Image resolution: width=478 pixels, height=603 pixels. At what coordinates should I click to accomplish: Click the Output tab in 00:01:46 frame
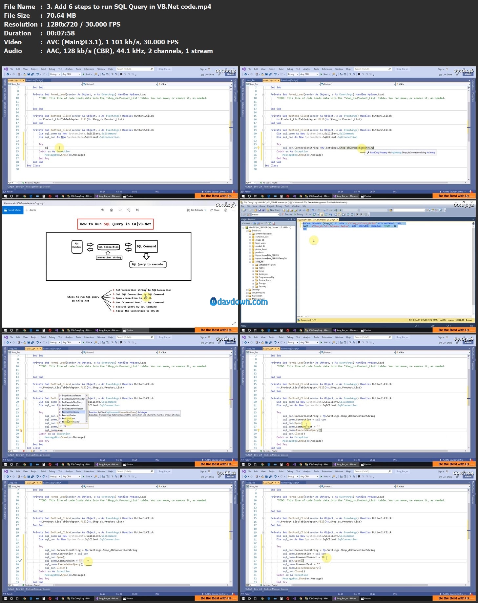click(249, 187)
